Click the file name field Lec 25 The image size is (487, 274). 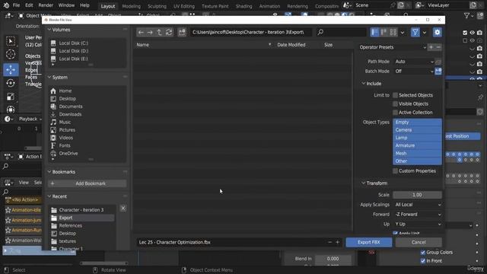click(231, 242)
